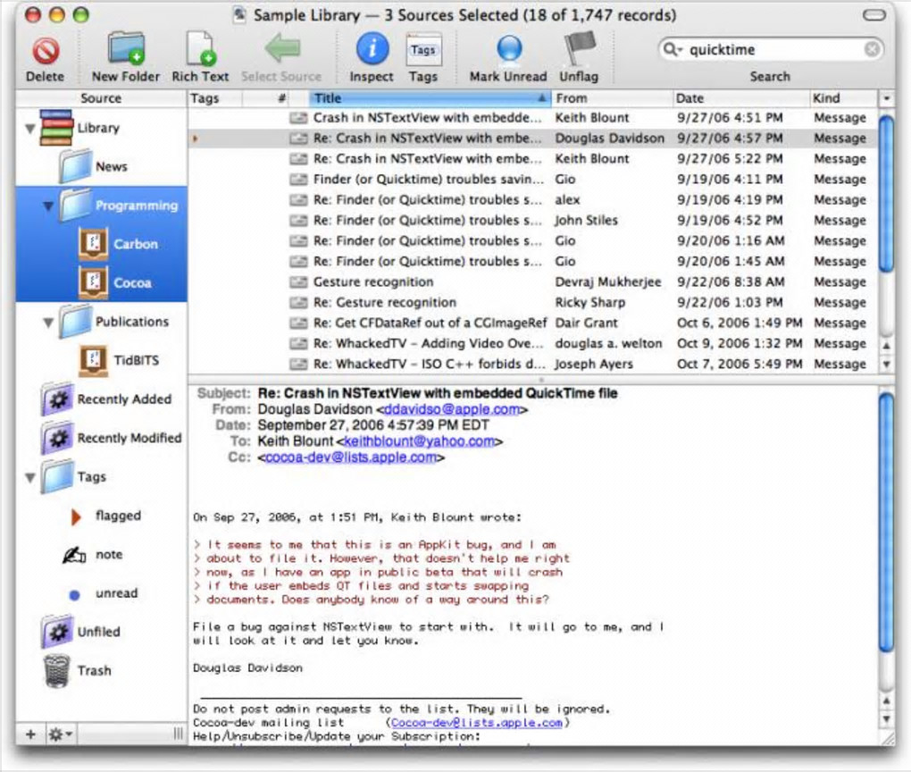Click the flag marker on Douglas Davidson row
The height and width of the screenshot is (772, 911).
[196, 138]
